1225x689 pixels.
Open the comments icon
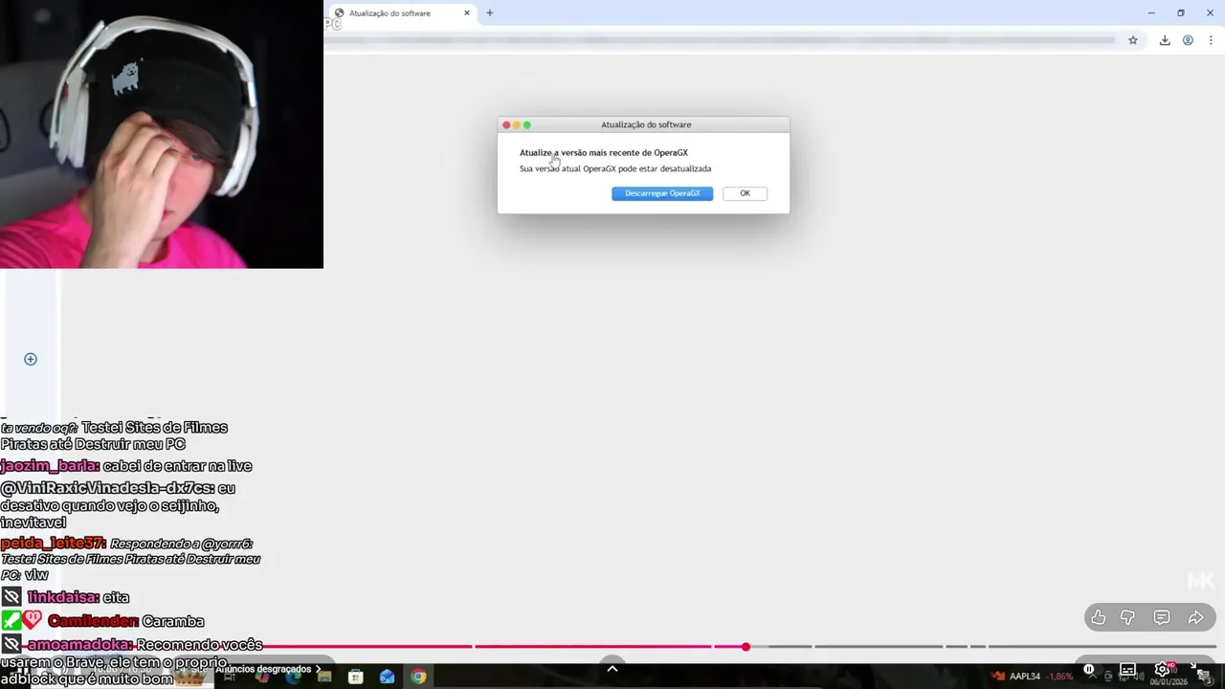[1162, 618]
